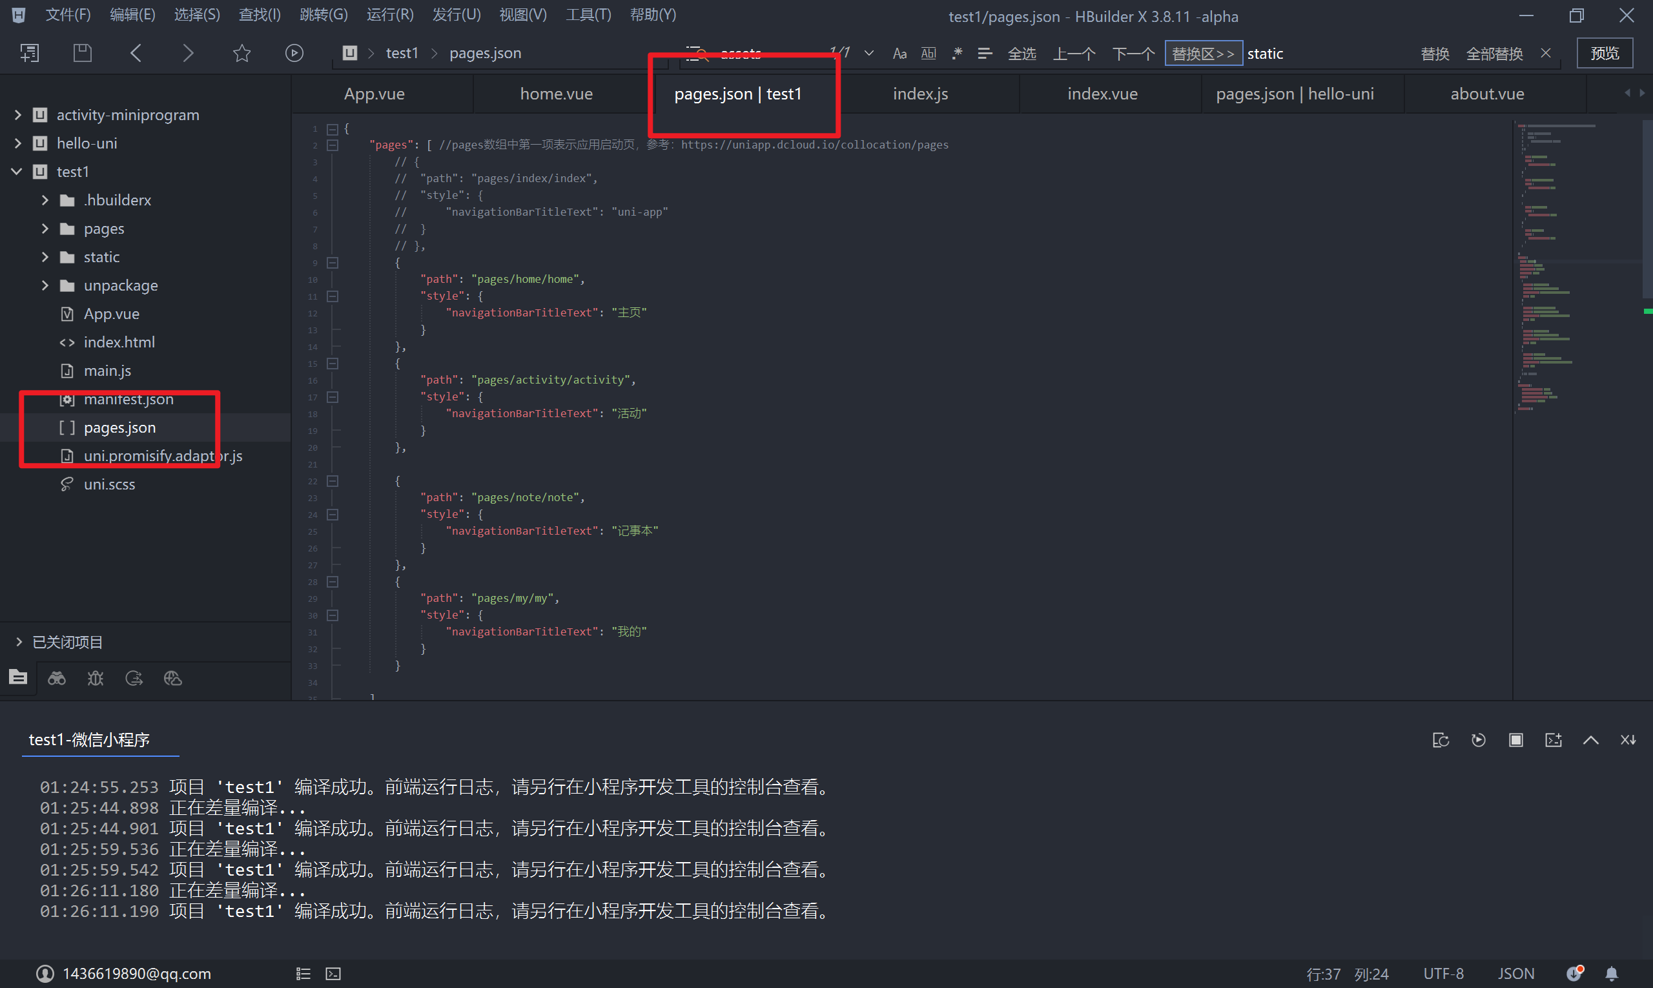Stop the running test1 console
The width and height of the screenshot is (1653, 988).
(x=1516, y=740)
